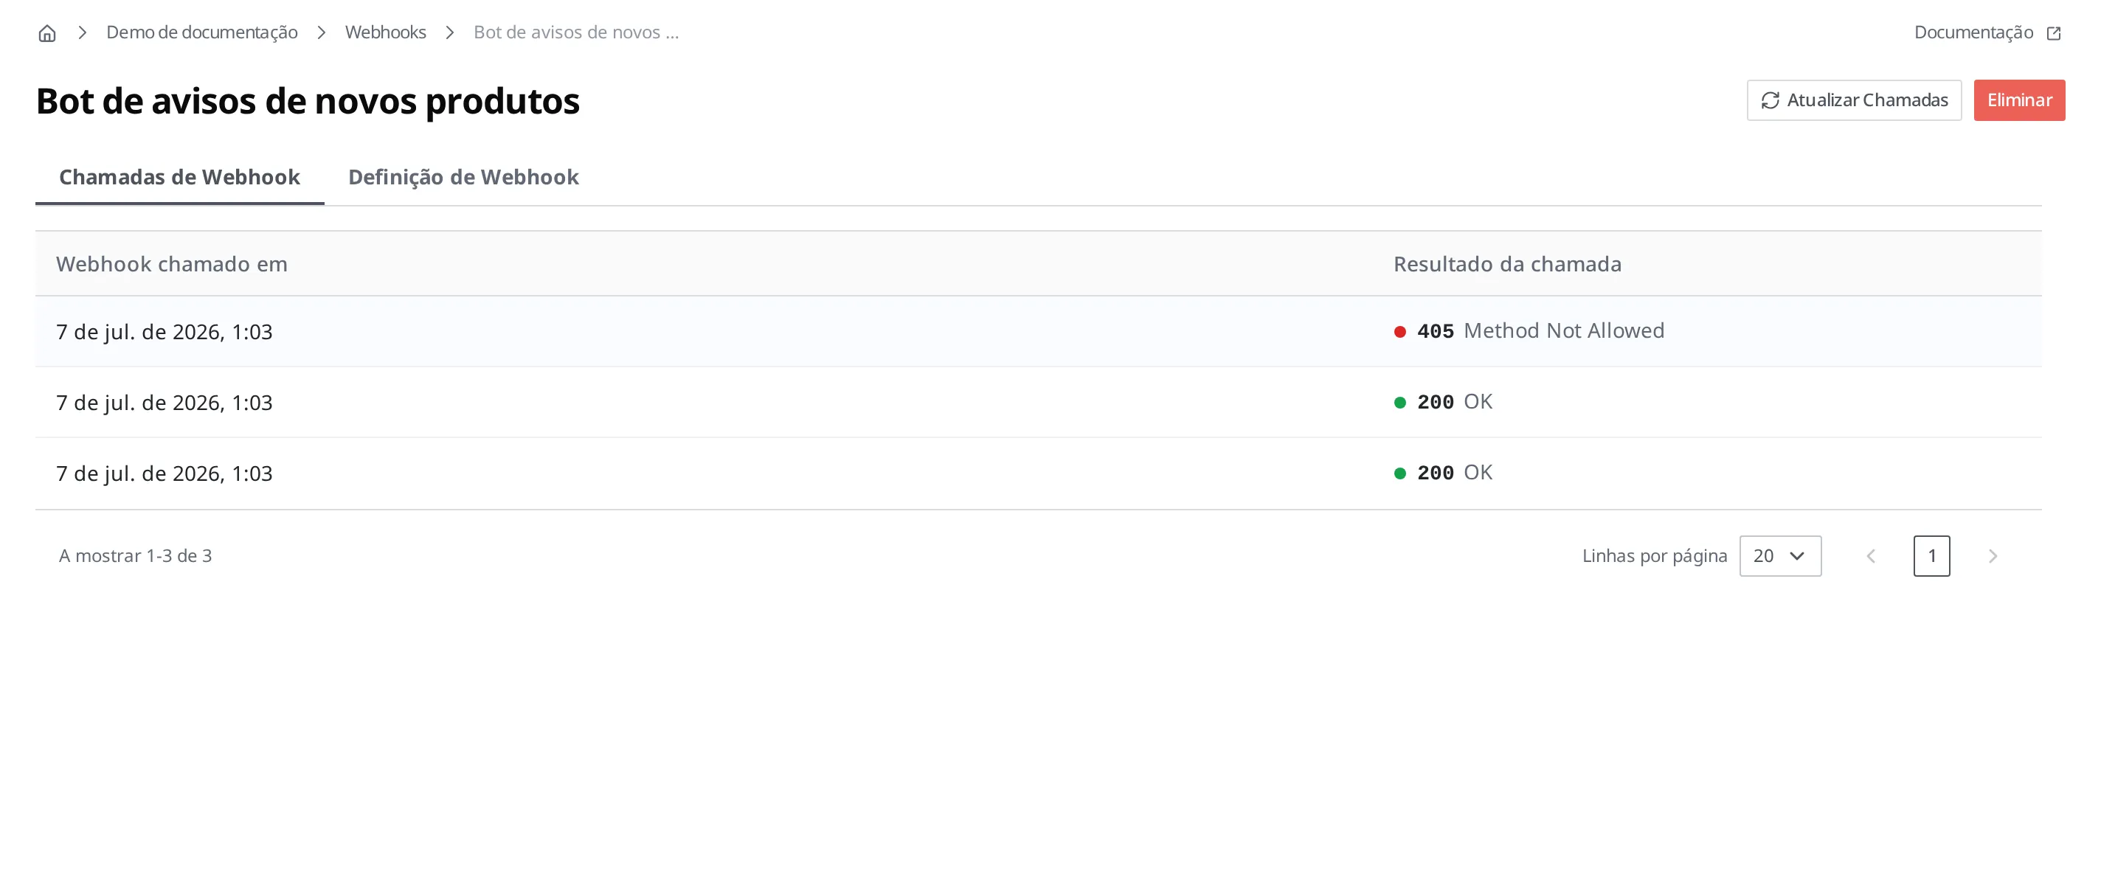Open Linhas por página dropdown showing 20
2101x885 pixels.
pyautogui.click(x=1779, y=556)
